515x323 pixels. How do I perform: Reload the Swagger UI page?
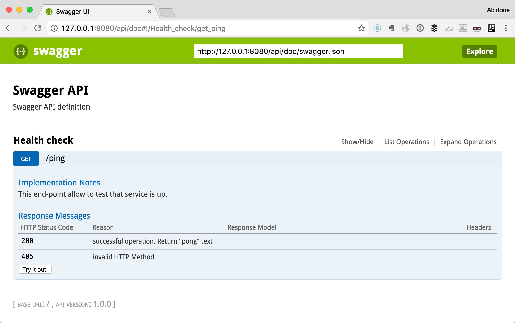point(38,28)
